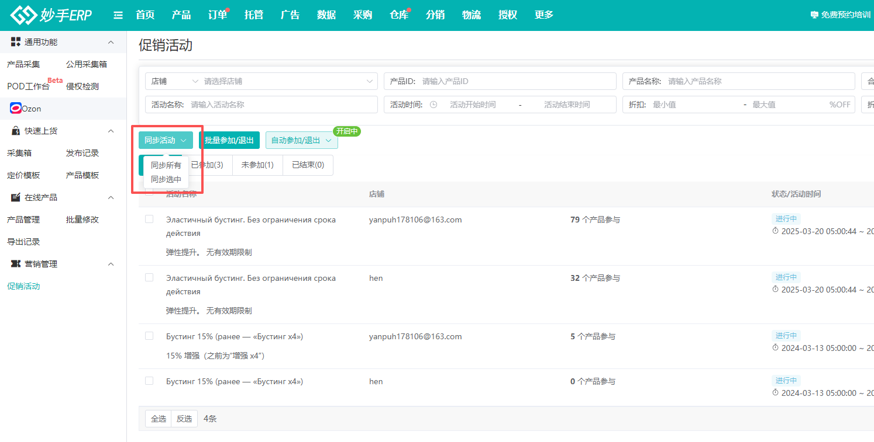Collapse the 通用功能 sidebar section
Viewport: 874px width, 442px height.
tap(111, 42)
